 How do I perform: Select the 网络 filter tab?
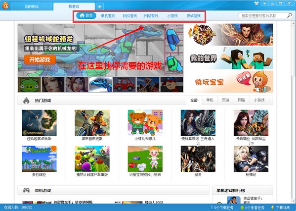(242, 100)
